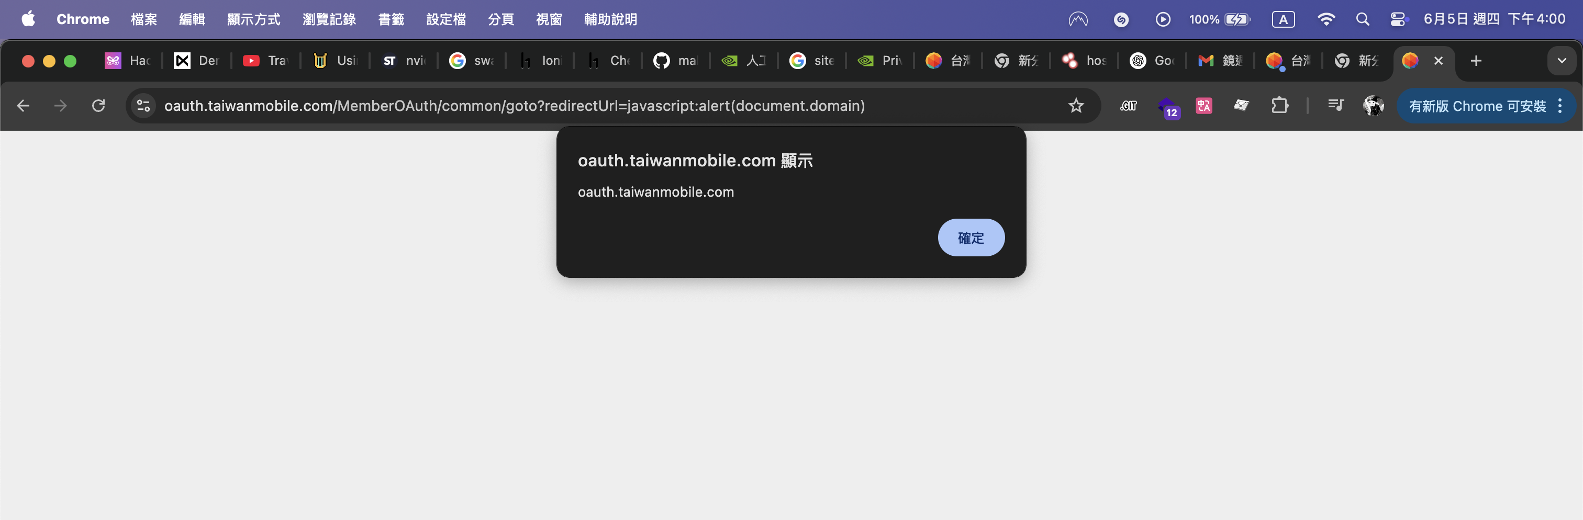The image size is (1583, 520).
Task: Go back to the previous page
Action: click(24, 106)
